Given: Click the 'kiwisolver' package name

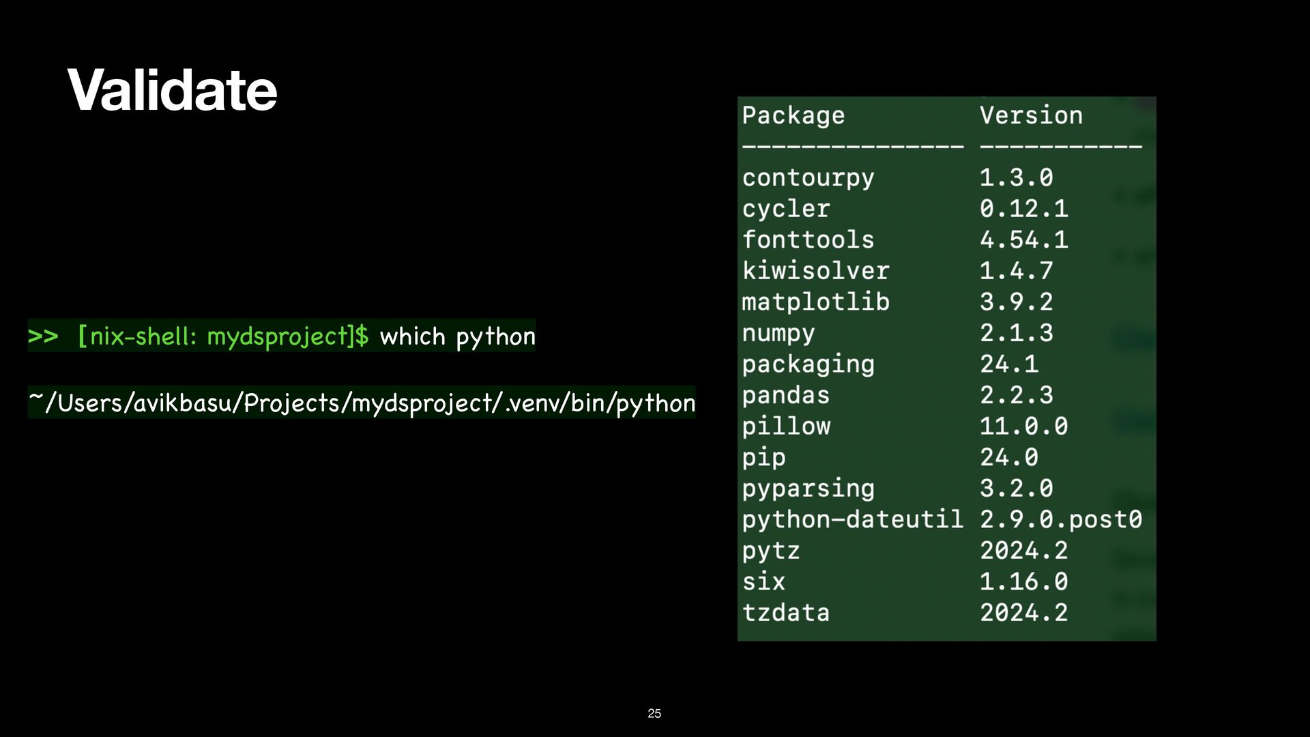Looking at the screenshot, I should click(815, 271).
